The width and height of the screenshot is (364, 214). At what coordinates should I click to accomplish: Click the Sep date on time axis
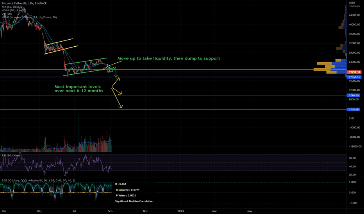coord(110,211)
